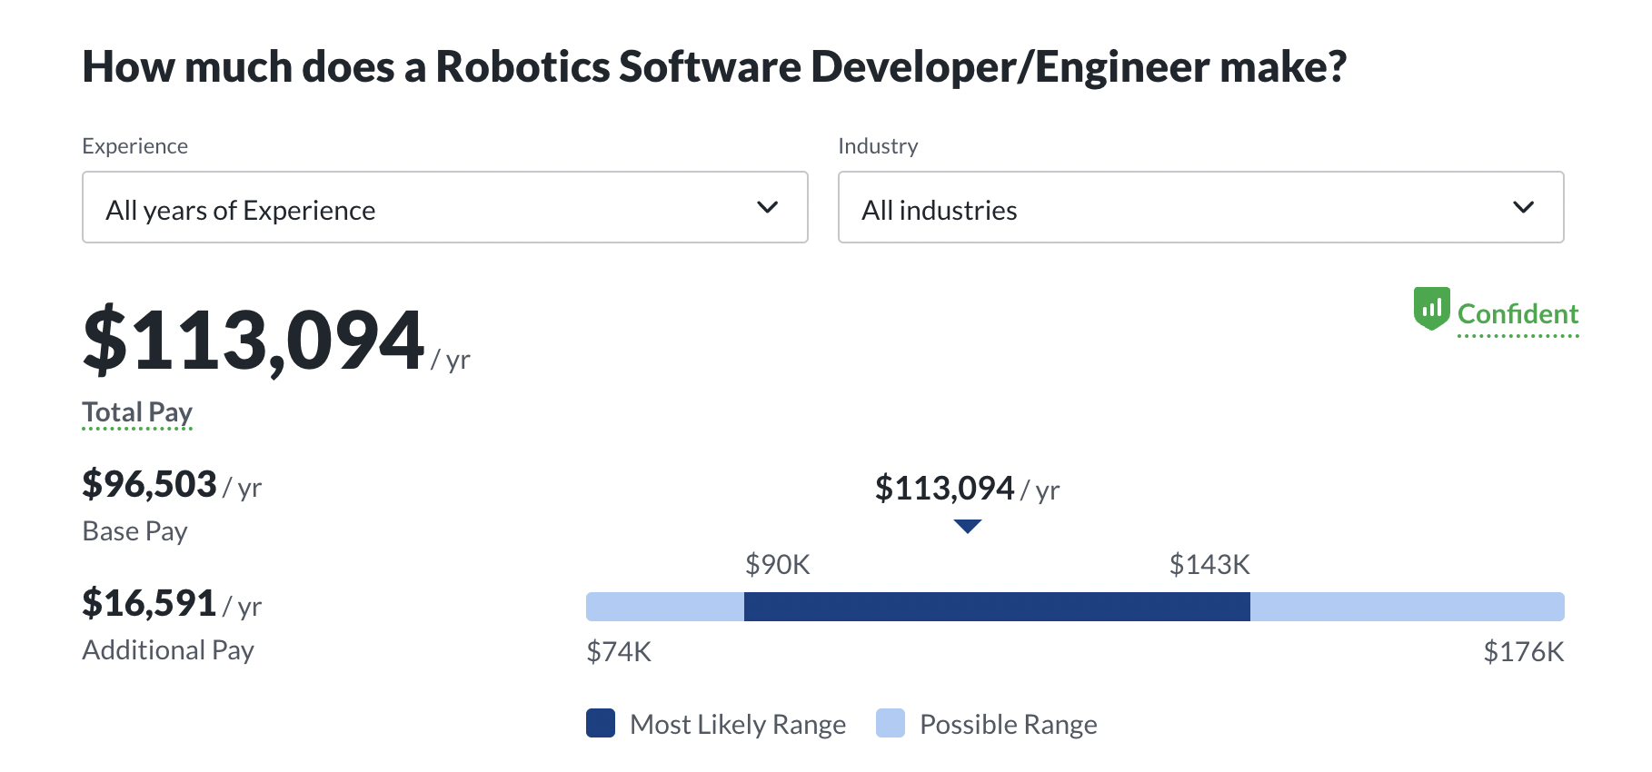Click the Additional Pay amount of $16,591
Screen dimensions: 1652x772
click(150, 602)
